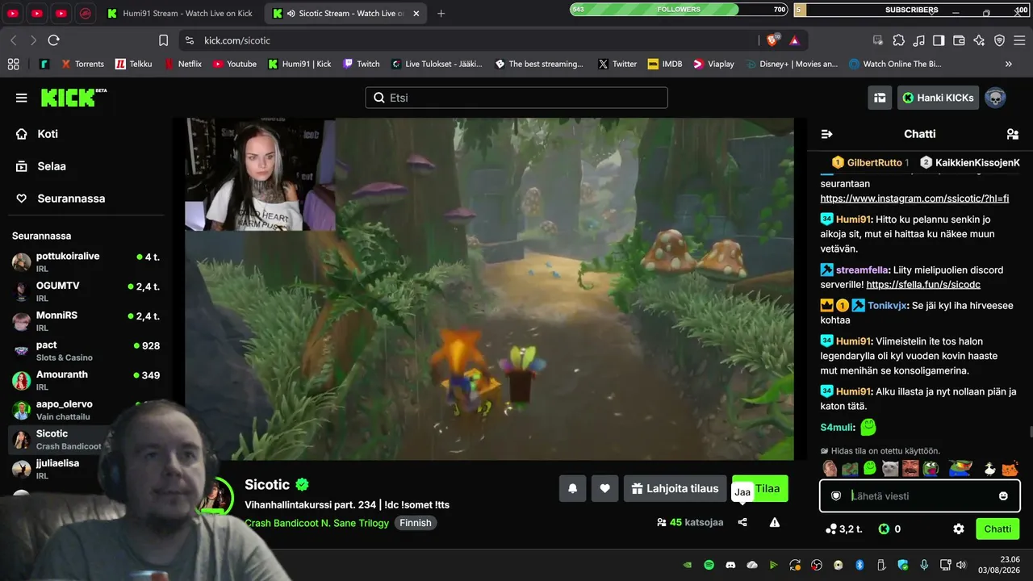
Task: Click the share icon below Jaa tooltip
Action: coord(742,522)
